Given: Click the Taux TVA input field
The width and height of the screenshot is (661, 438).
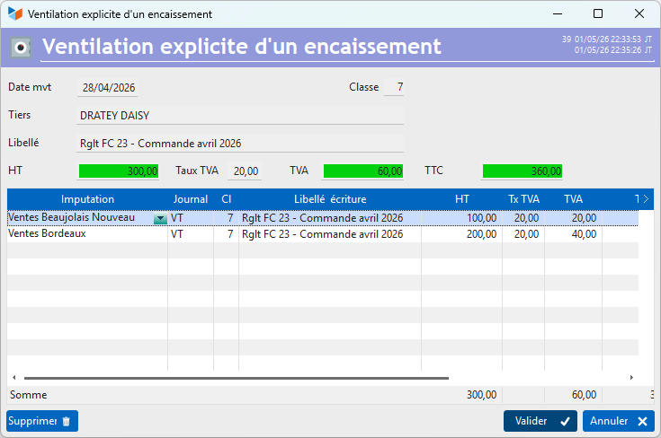Looking at the screenshot, I should coord(245,171).
